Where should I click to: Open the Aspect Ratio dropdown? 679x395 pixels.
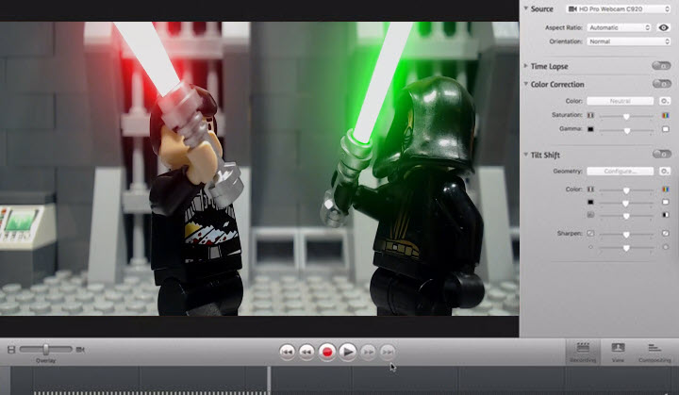(x=620, y=27)
